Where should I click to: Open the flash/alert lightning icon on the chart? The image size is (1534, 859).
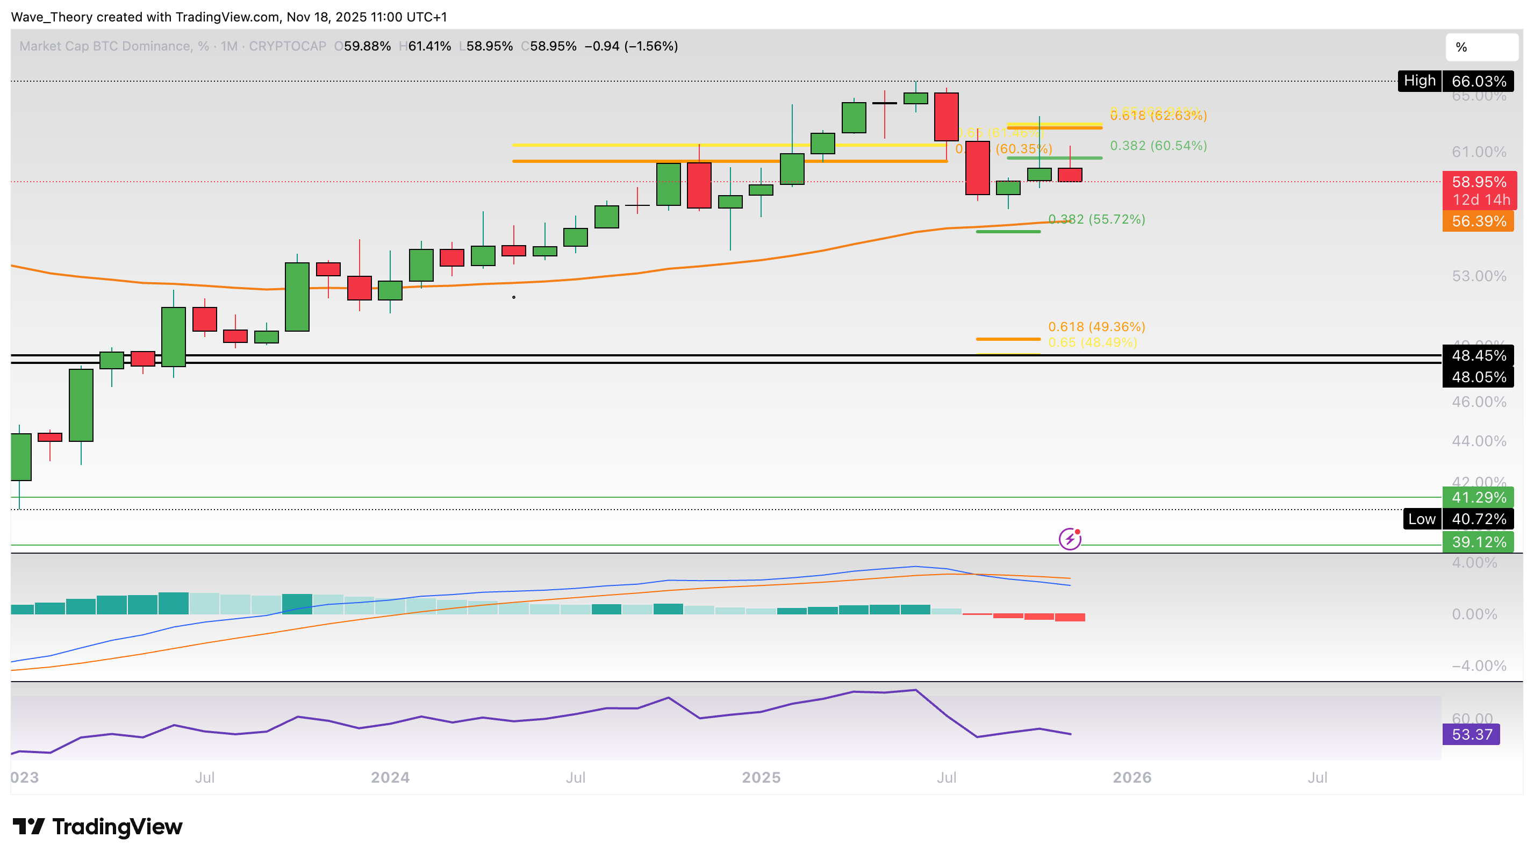1071,538
